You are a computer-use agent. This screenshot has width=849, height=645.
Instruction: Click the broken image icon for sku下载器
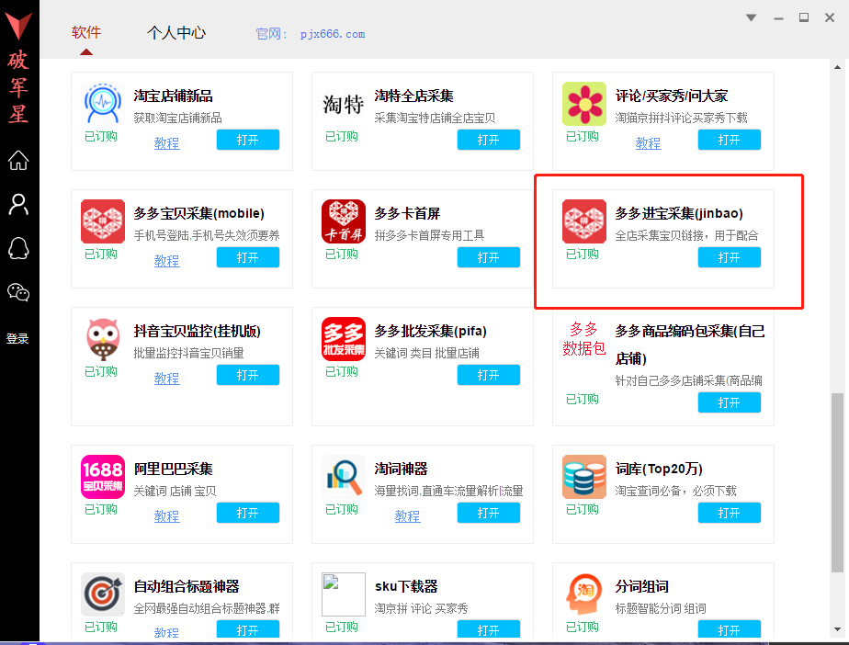344,594
